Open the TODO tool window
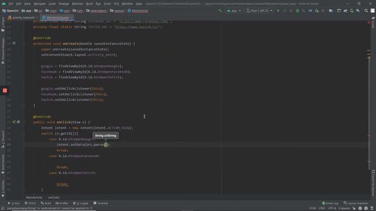The image size is (376, 211). point(30,203)
